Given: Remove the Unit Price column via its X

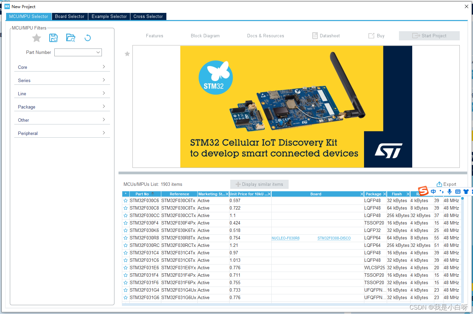Looking at the screenshot, I should tap(269, 194).
